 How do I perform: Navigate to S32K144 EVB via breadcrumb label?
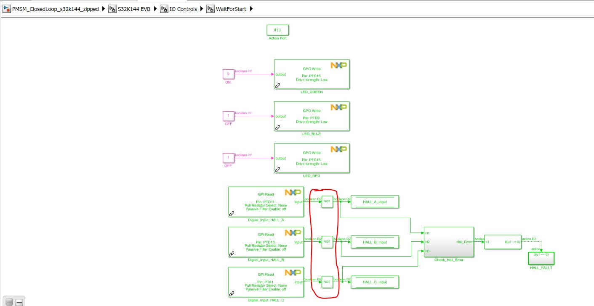coord(133,8)
